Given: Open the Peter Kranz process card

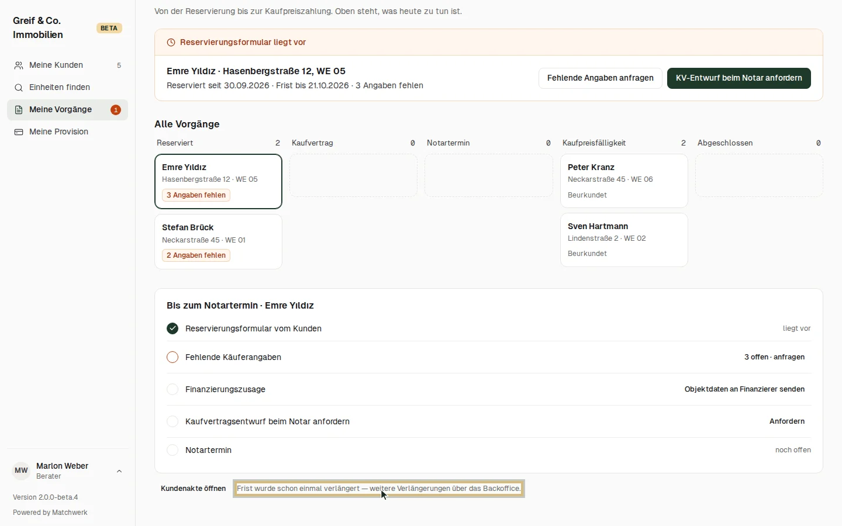Looking at the screenshot, I should point(624,181).
